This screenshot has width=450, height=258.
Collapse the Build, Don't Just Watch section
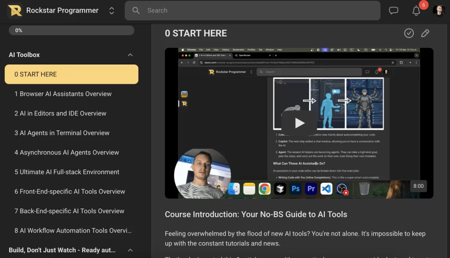(130, 250)
